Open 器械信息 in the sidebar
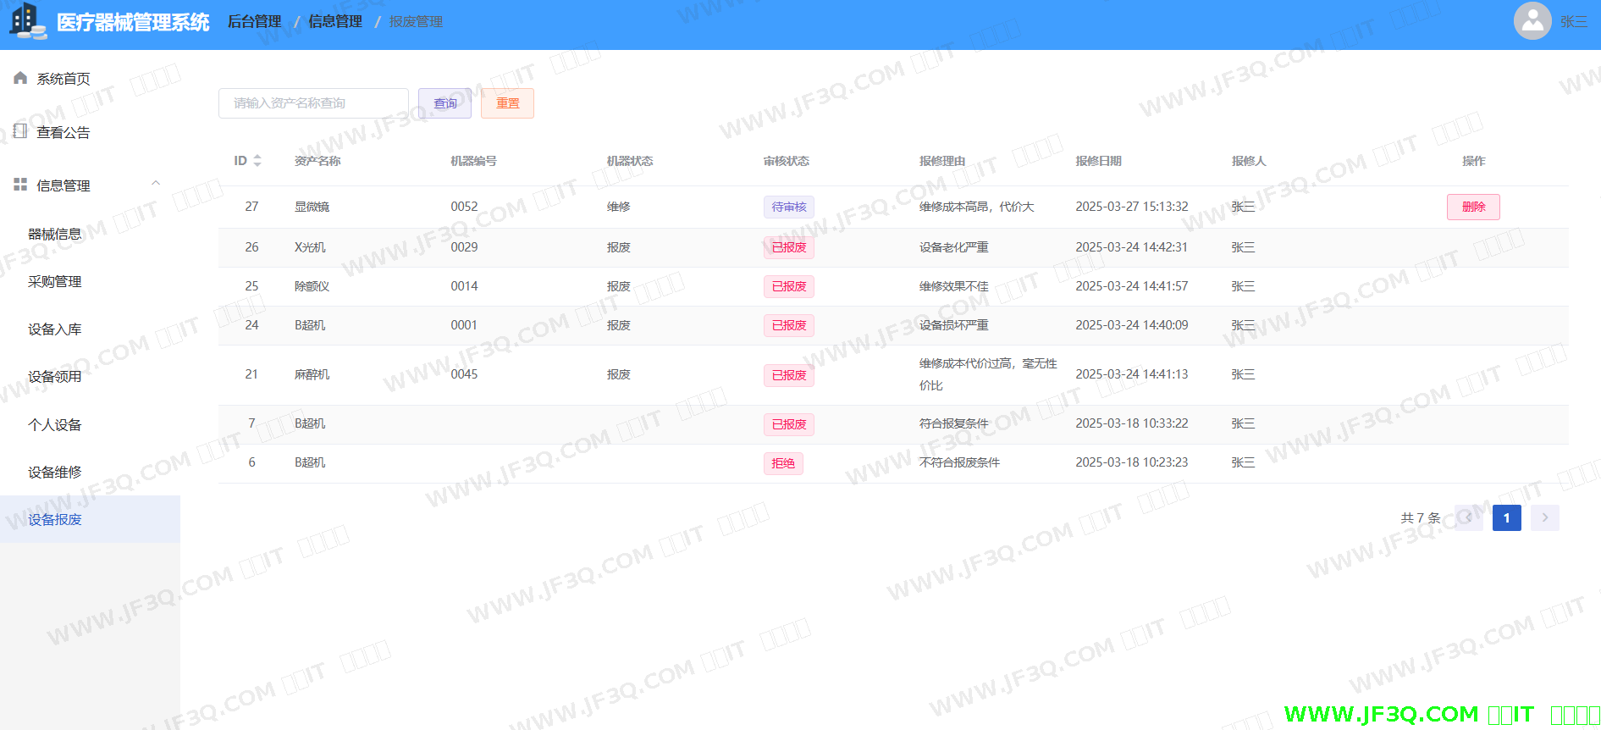1601x730 pixels. click(55, 234)
